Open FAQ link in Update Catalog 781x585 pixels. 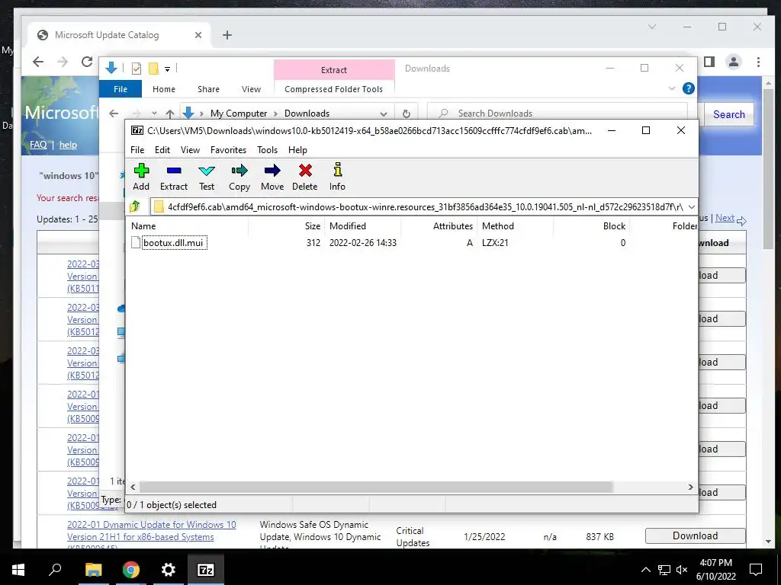(x=38, y=145)
